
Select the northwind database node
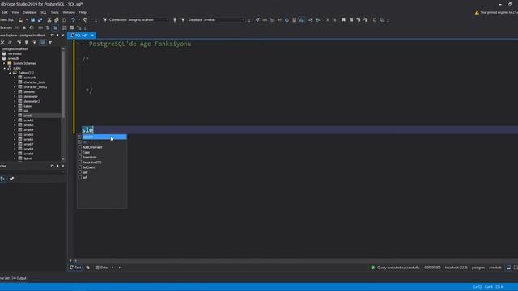click(x=15, y=53)
